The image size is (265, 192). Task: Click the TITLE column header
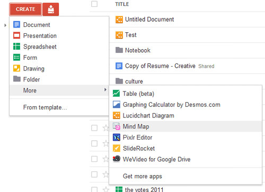(x=122, y=4)
